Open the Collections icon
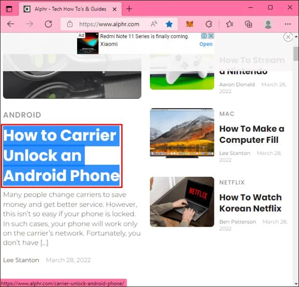This screenshot has height=287, width=299. coord(248,24)
